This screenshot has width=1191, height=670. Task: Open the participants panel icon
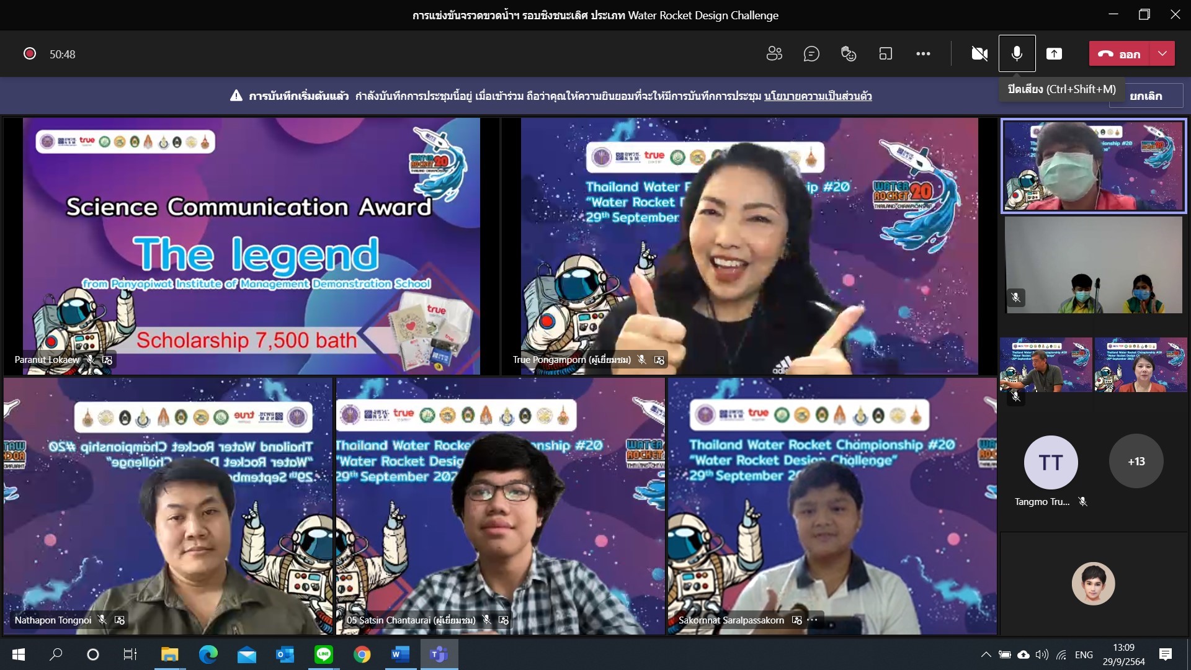pos(774,54)
